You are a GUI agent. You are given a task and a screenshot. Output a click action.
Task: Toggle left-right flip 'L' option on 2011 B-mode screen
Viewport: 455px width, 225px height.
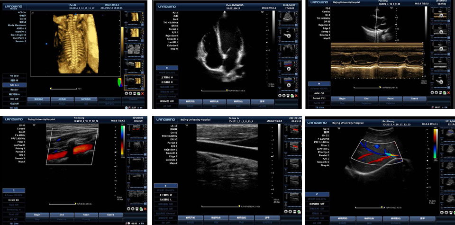[166, 200]
